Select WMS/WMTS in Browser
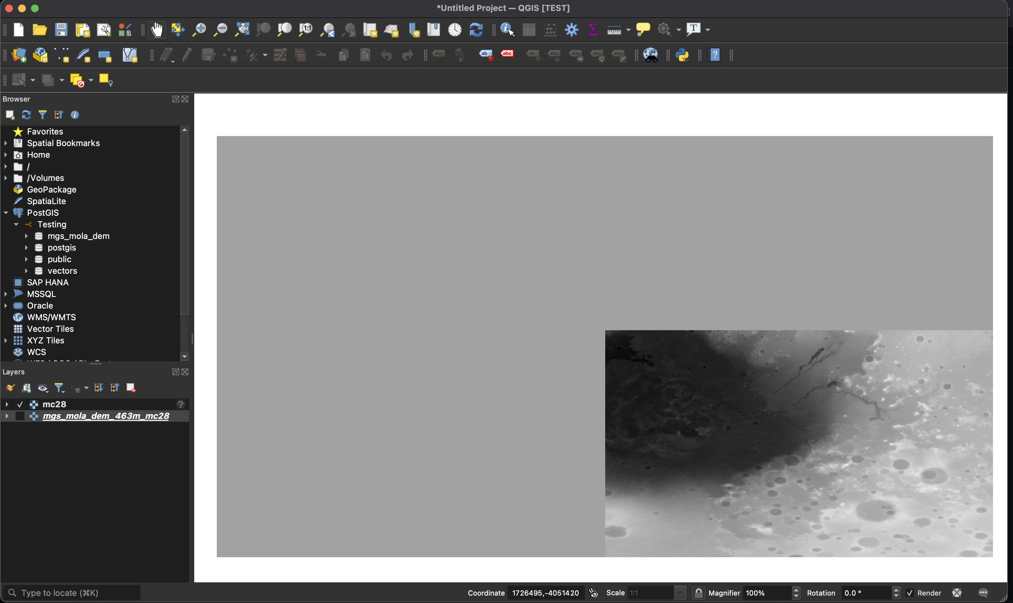The width and height of the screenshot is (1013, 603). tap(51, 317)
